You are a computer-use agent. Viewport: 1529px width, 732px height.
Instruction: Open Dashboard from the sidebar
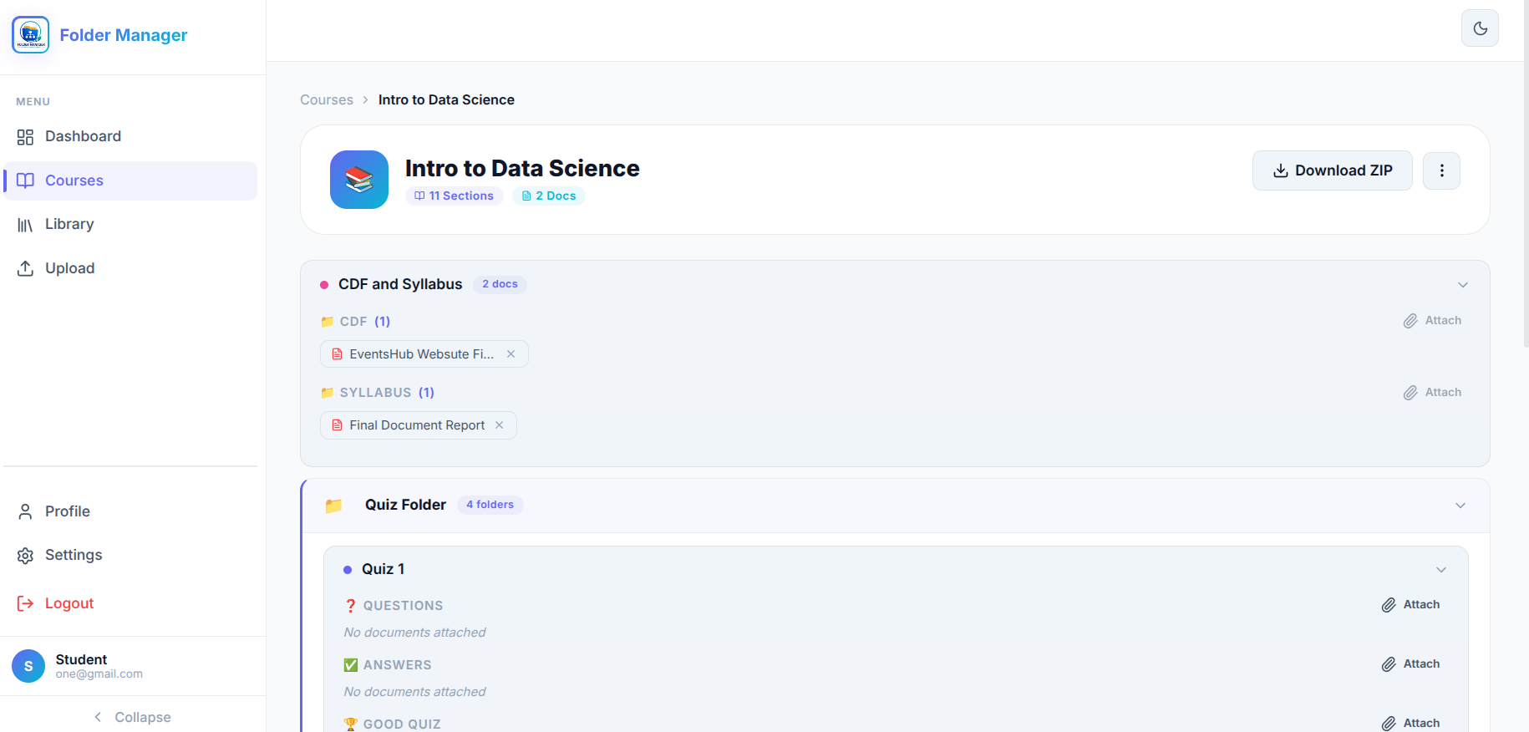(130, 136)
